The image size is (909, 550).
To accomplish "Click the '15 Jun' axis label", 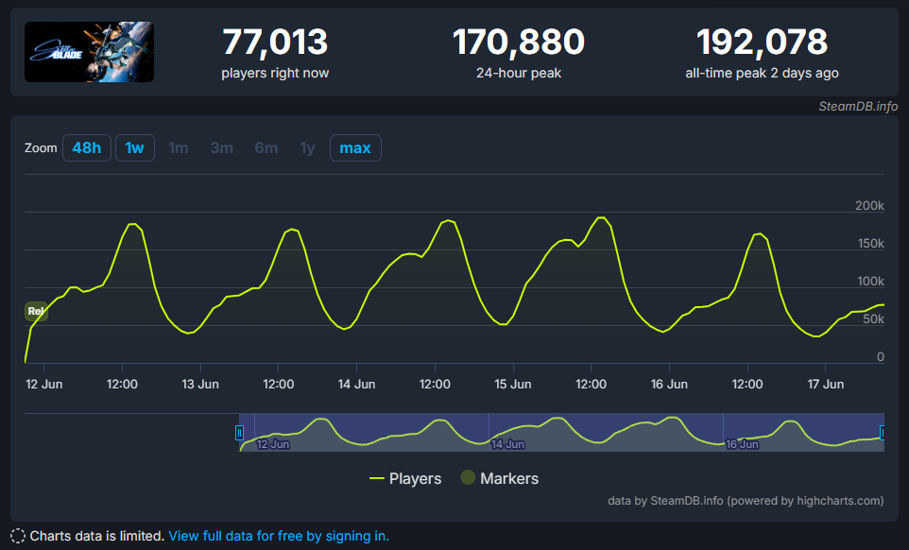I will tap(512, 384).
